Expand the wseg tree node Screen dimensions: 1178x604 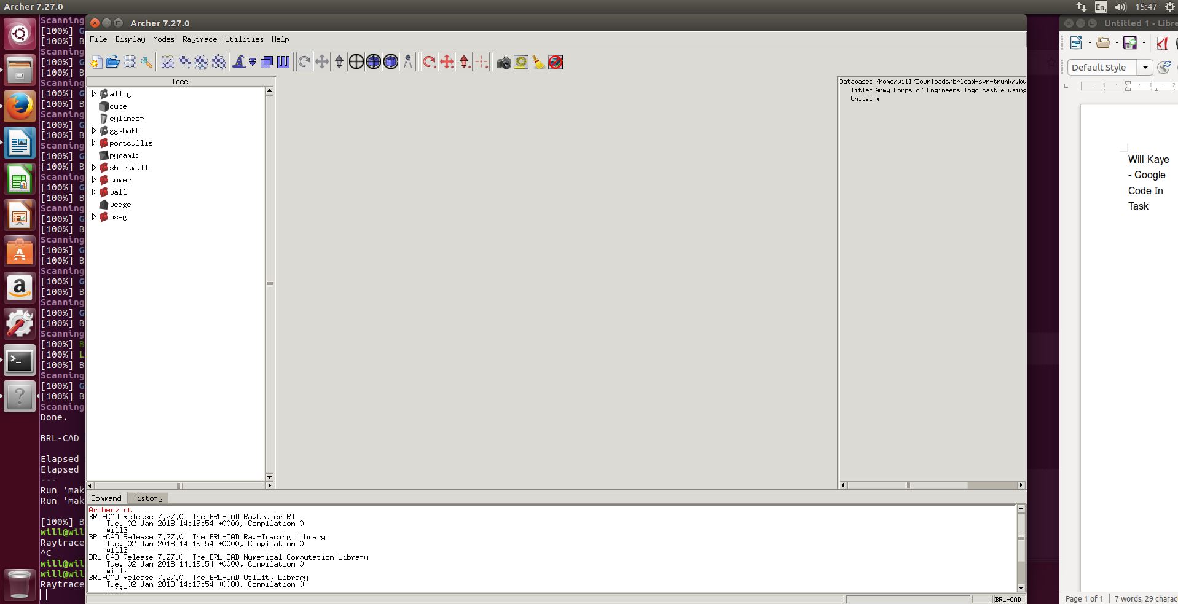(94, 217)
